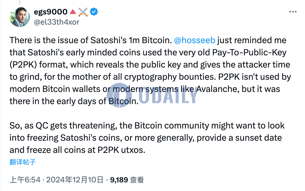Open the egs9000 profile avatar photo
Viewport: 305px width, 191px height.
pos(20,17)
